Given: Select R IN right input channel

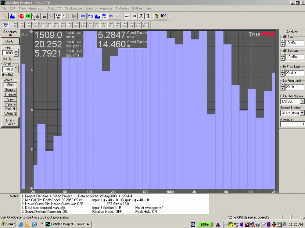Looking at the screenshot, I should pyautogui.click(x=44, y=16).
